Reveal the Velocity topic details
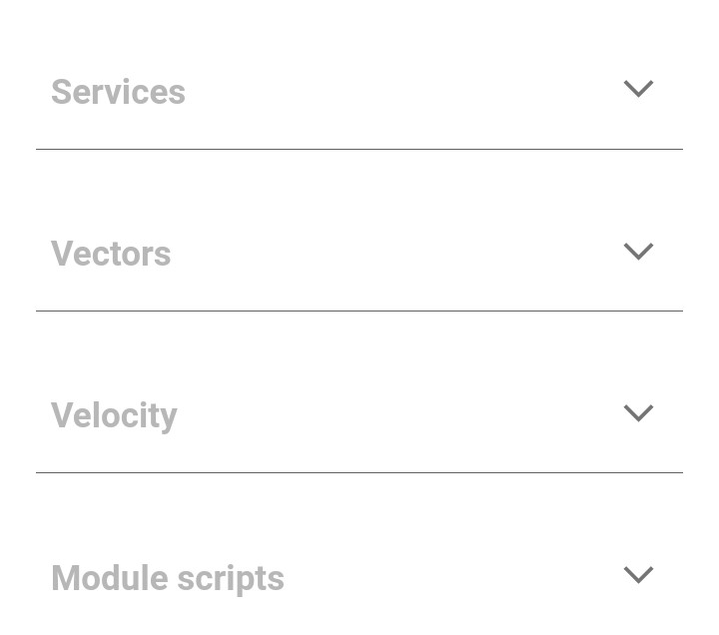 click(638, 413)
